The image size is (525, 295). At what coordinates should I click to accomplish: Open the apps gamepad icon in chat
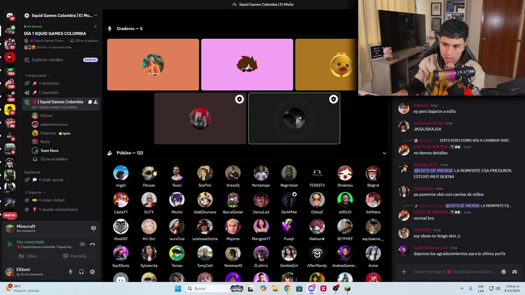(514, 272)
